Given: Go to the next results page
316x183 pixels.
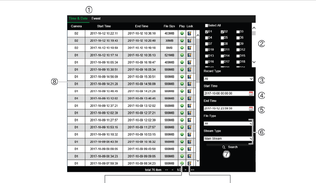Looking at the screenshot, I should (185, 170).
